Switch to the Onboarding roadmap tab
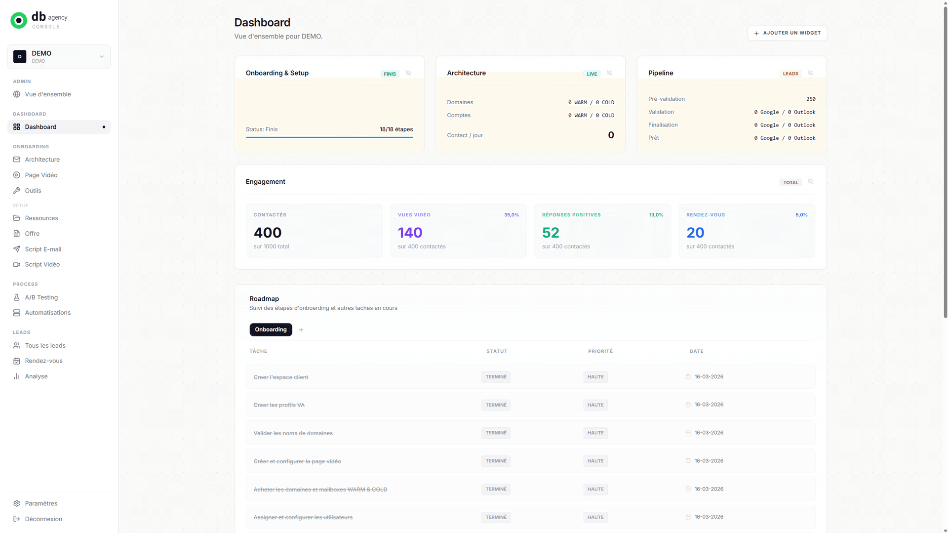This screenshot has height=533, width=948. click(271, 329)
